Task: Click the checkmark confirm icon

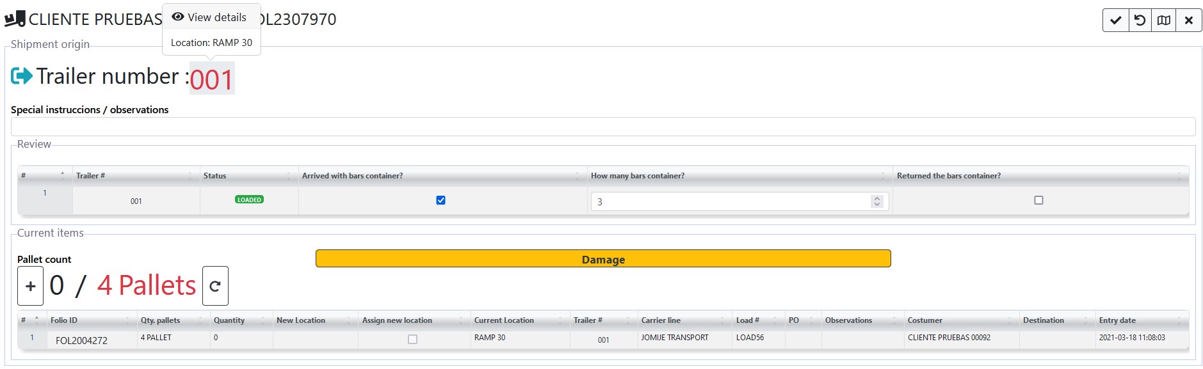Action: point(1115,20)
